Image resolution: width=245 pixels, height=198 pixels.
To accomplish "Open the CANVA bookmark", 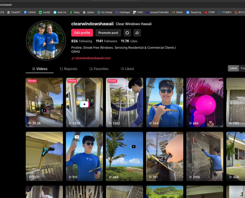I will (x=30, y=12).
